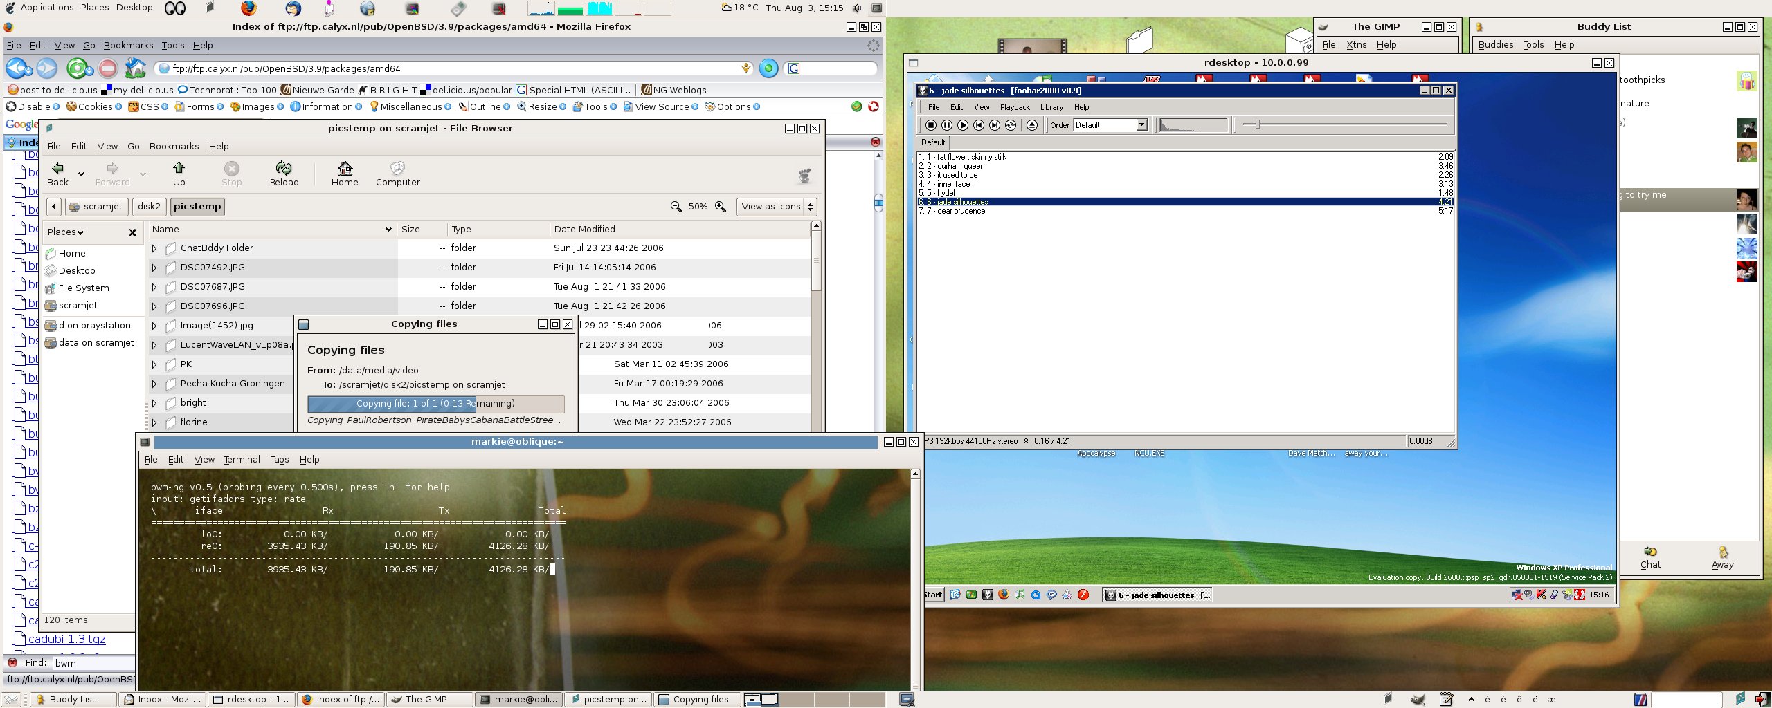Viewport: 1772px width, 708px height.
Task: Skip to next track in foobar2000
Action: 995,125
